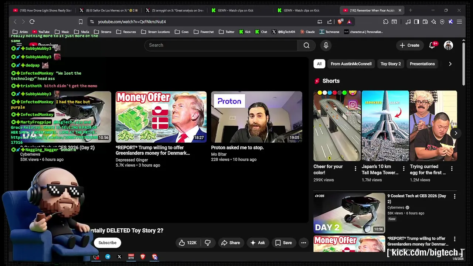
Task: Click the Ask button under video
Action: [258, 243]
